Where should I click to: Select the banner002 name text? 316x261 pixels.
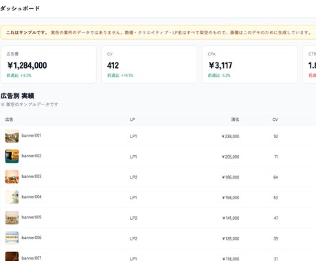[32, 156]
